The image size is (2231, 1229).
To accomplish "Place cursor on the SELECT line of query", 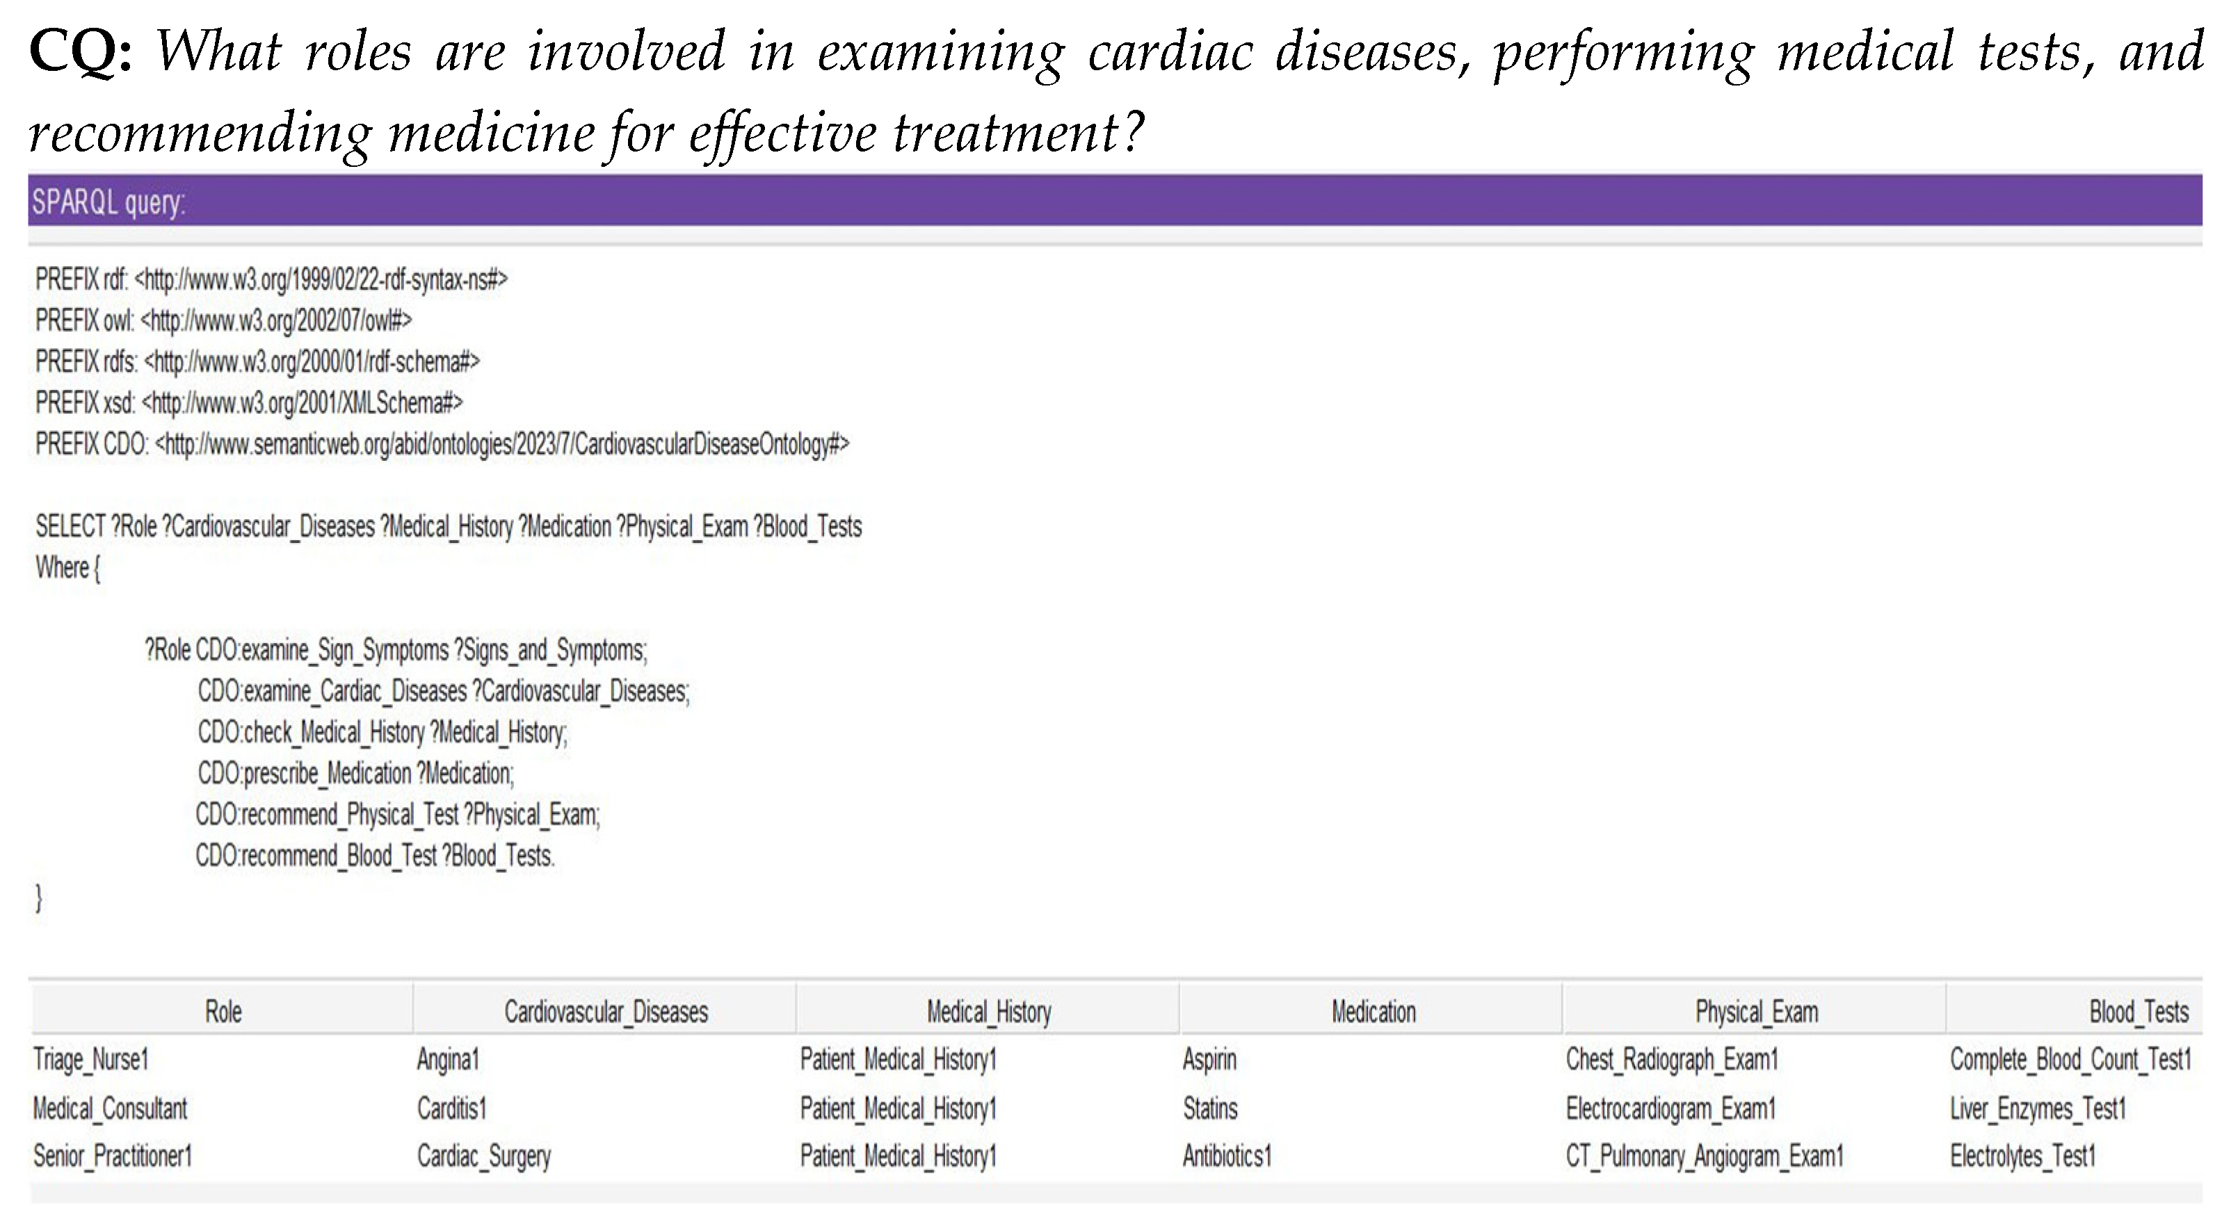I will point(449,526).
